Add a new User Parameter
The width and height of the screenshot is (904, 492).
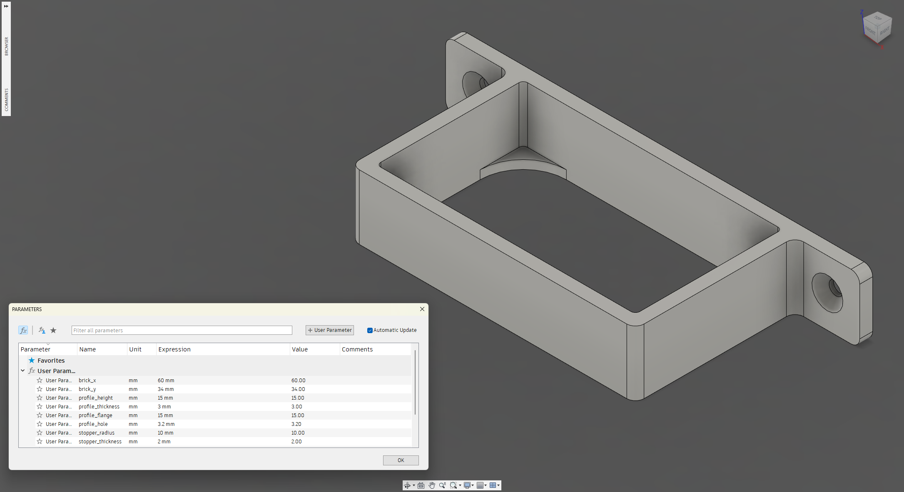329,330
